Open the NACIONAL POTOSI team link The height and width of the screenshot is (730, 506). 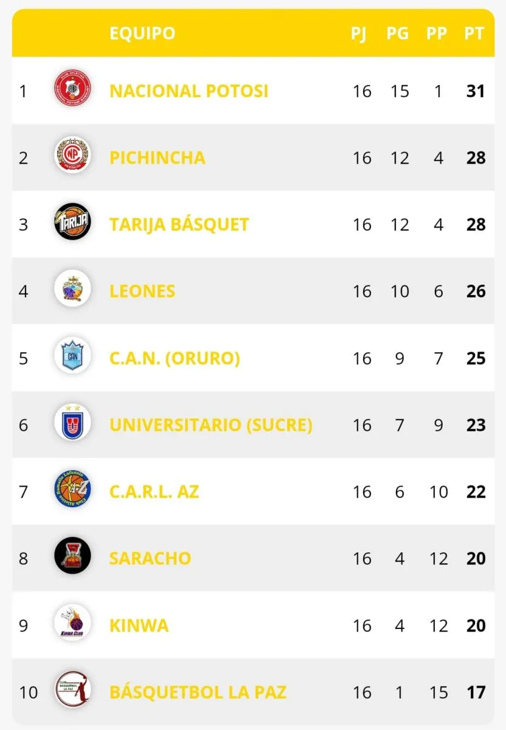(x=188, y=91)
